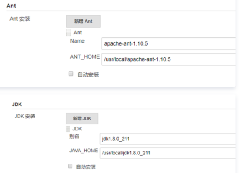Select the JDK section heading

point(17,105)
